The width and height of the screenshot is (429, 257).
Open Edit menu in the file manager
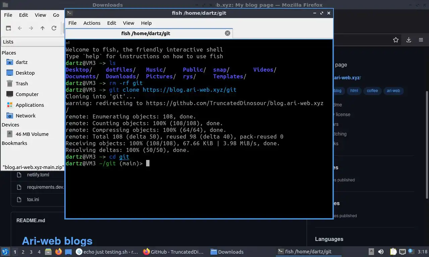pos(23,15)
